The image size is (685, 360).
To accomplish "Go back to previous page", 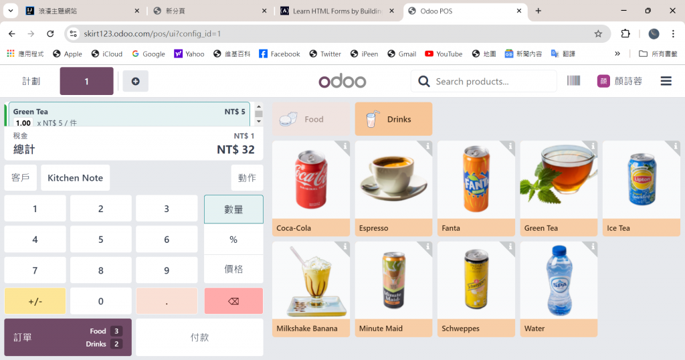I will (x=12, y=33).
